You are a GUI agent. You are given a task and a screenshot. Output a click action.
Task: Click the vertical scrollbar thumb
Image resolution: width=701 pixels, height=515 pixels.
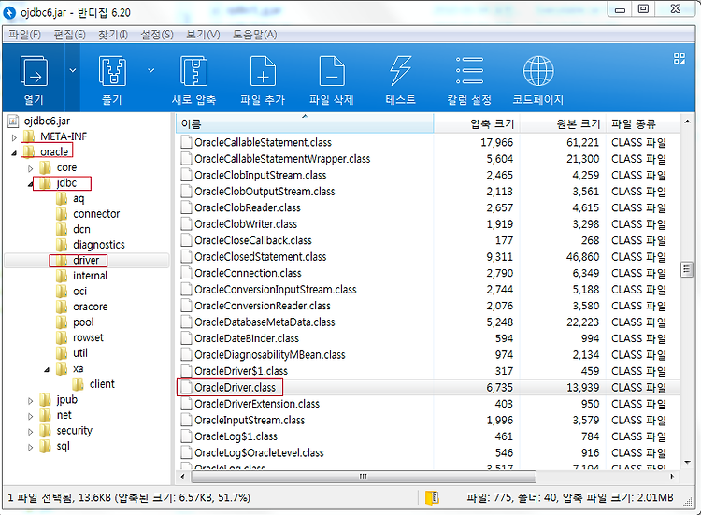(687, 269)
